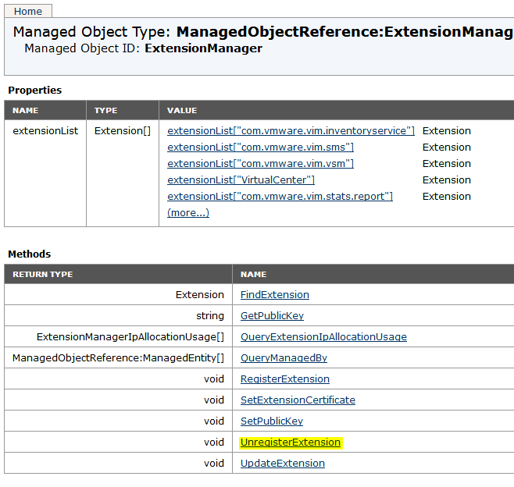Open the GetPublicKey method

272,316
